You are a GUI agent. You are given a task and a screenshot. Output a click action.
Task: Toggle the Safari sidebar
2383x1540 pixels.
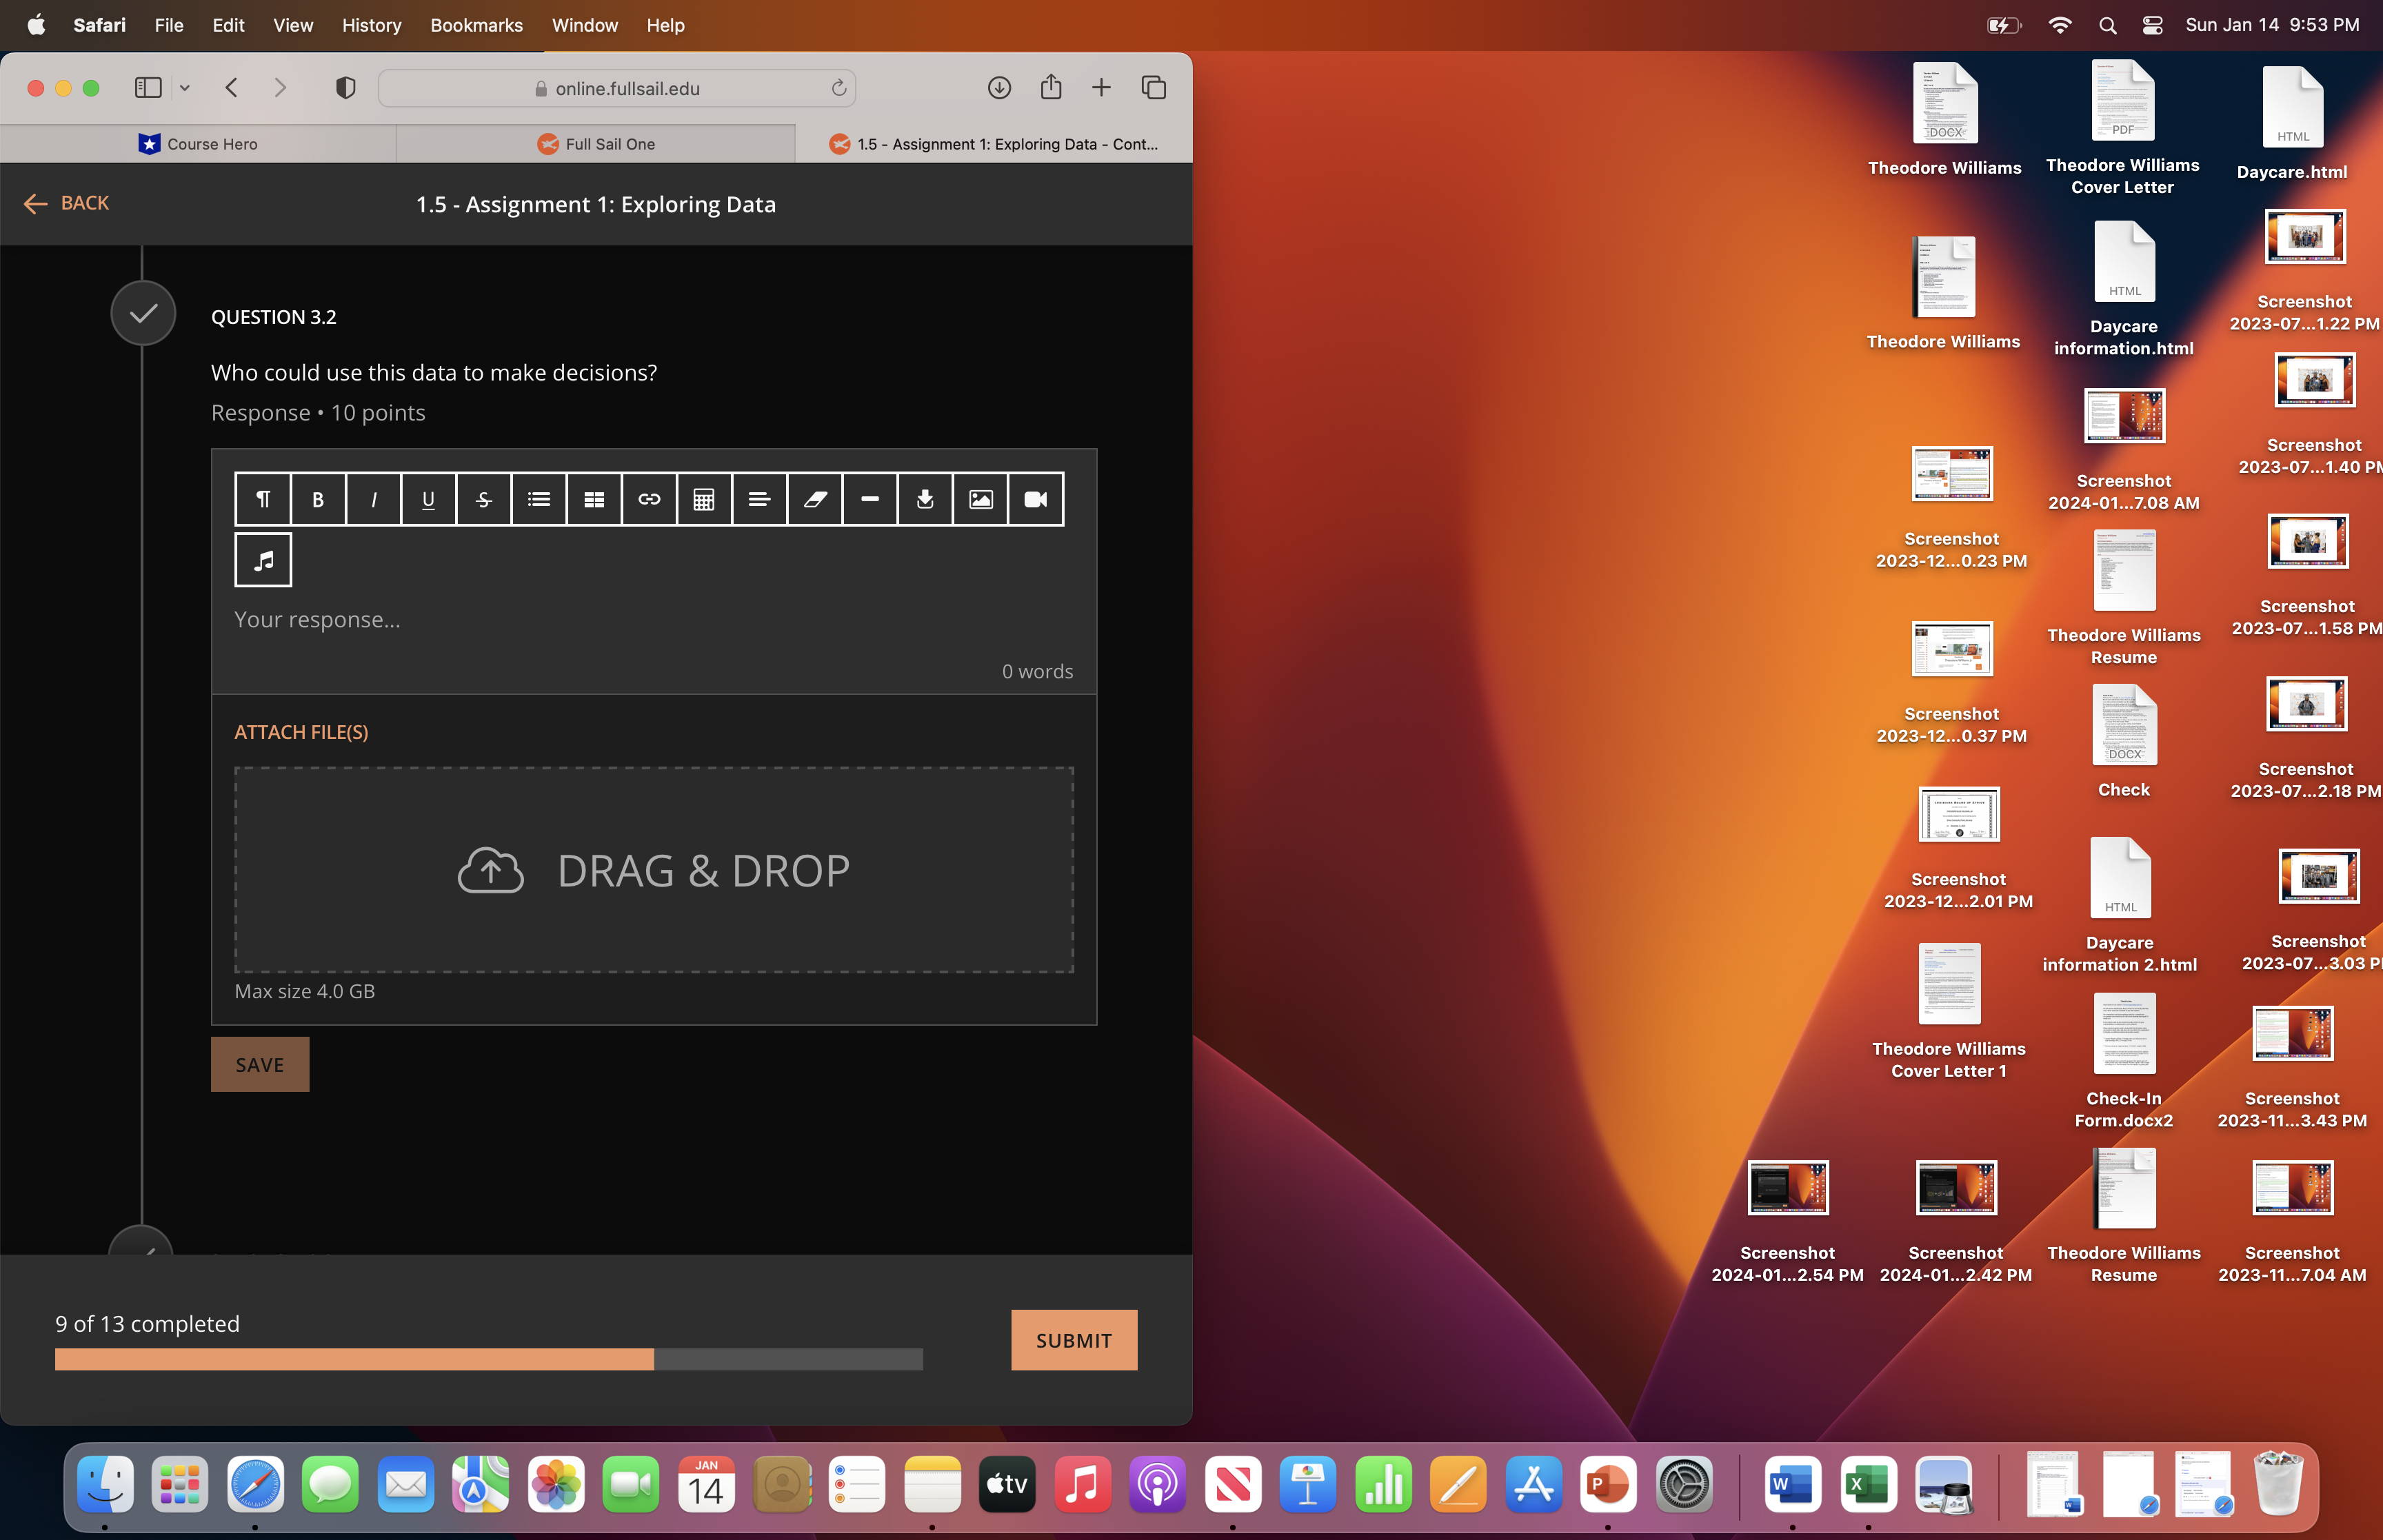[148, 88]
